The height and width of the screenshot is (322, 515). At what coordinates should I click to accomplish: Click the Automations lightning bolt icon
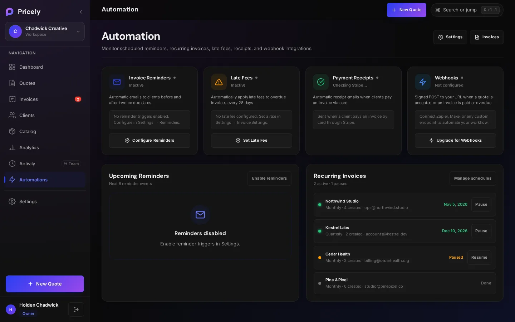12,180
